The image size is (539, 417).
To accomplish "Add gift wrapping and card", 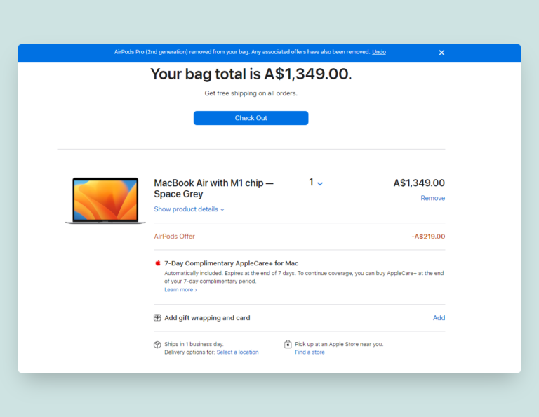I will [439, 317].
